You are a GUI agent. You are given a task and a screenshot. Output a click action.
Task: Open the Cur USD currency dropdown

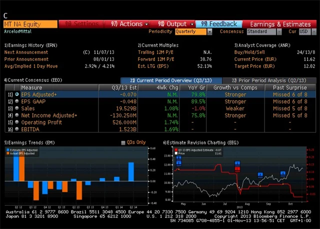point(305,31)
